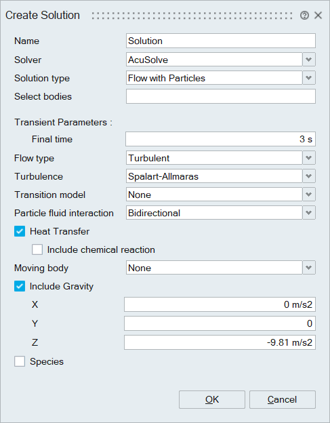330x423 pixels.
Task: Enable Include chemical reaction option
Action: point(37,249)
